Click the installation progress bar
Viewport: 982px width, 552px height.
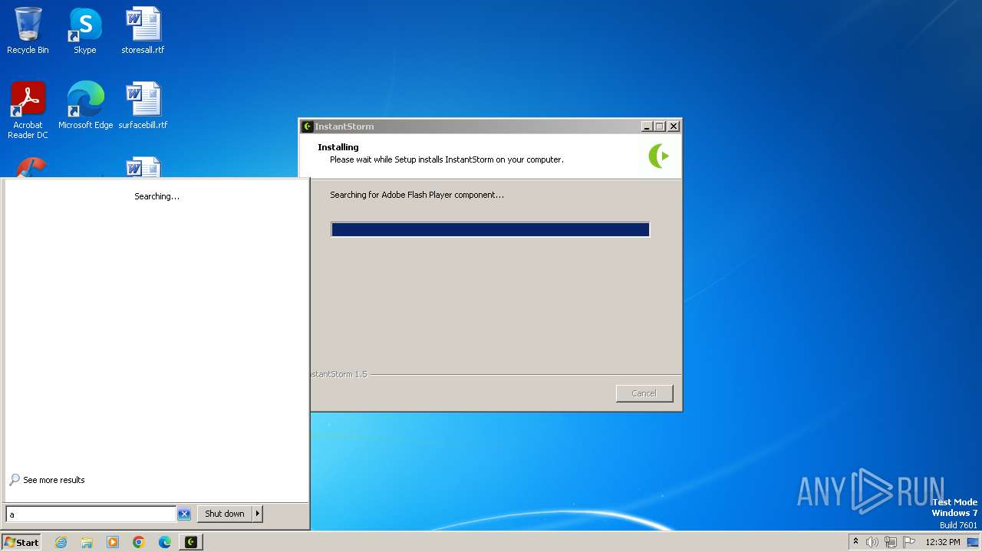click(x=490, y=229)
